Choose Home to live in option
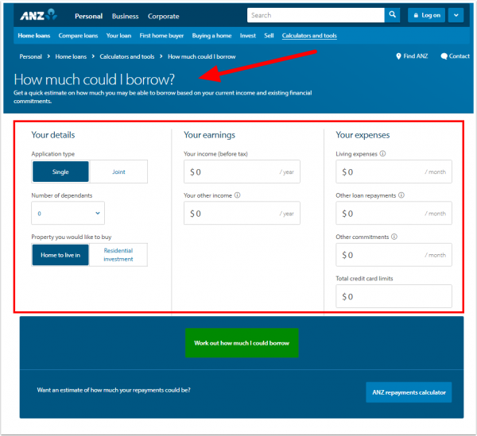The height and width of the screenshot is (436, 477). pos(60,255)
